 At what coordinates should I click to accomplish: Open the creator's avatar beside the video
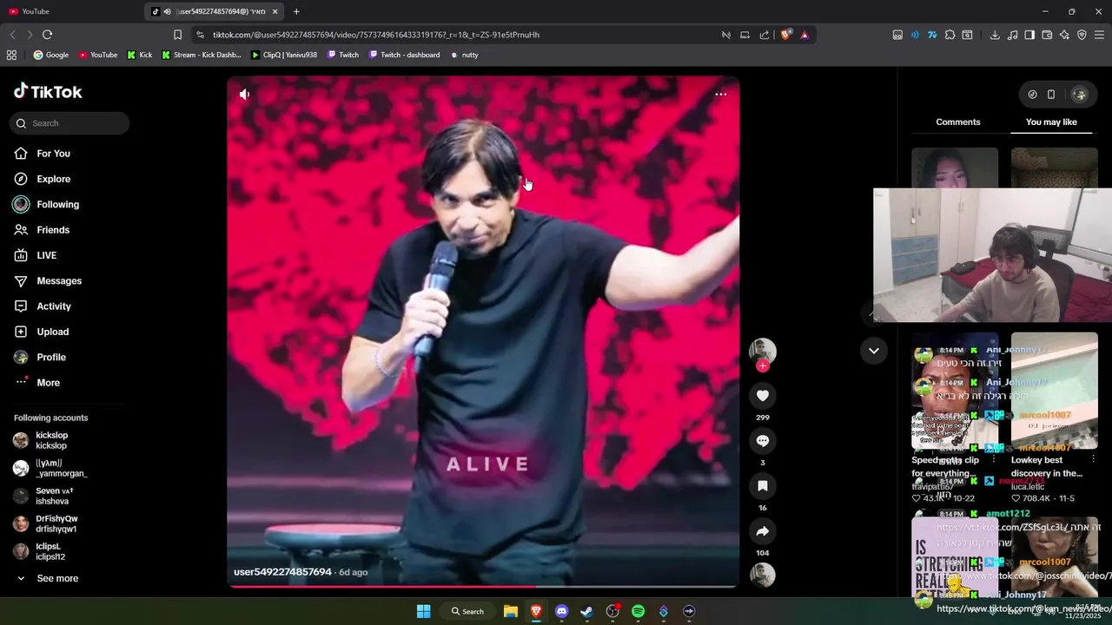tap(762, 350)
